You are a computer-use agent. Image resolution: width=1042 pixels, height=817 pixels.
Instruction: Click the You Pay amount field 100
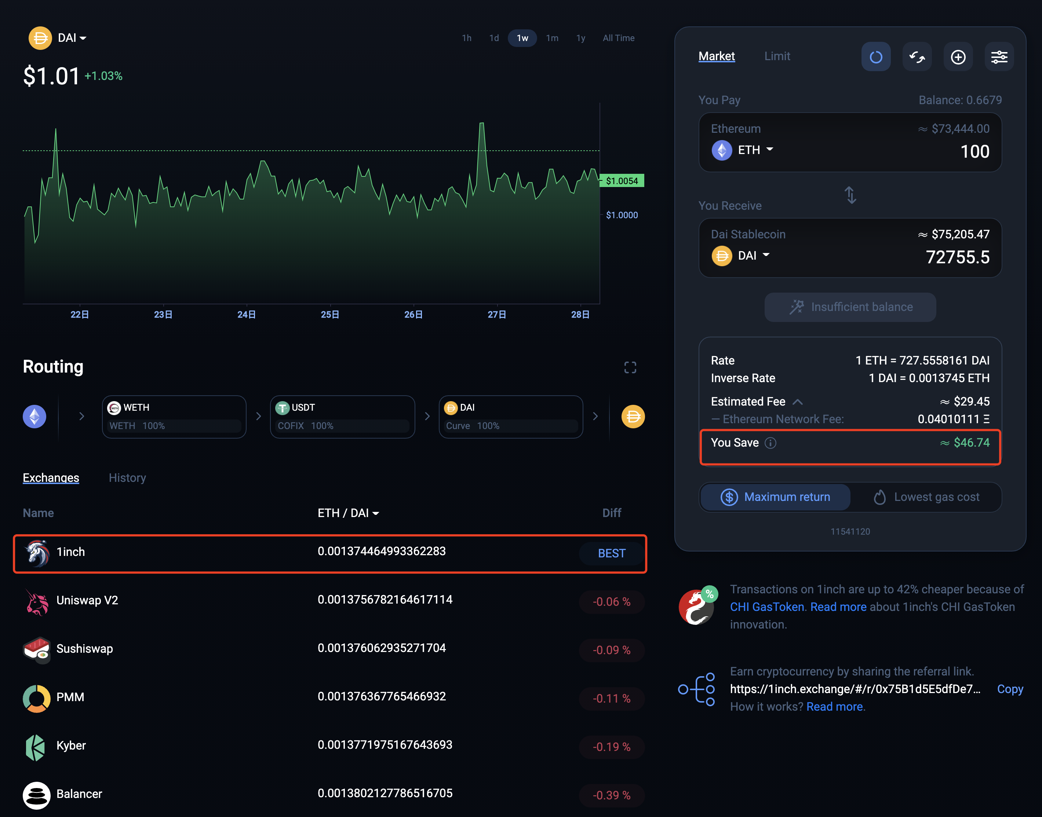tap(974, 152)
